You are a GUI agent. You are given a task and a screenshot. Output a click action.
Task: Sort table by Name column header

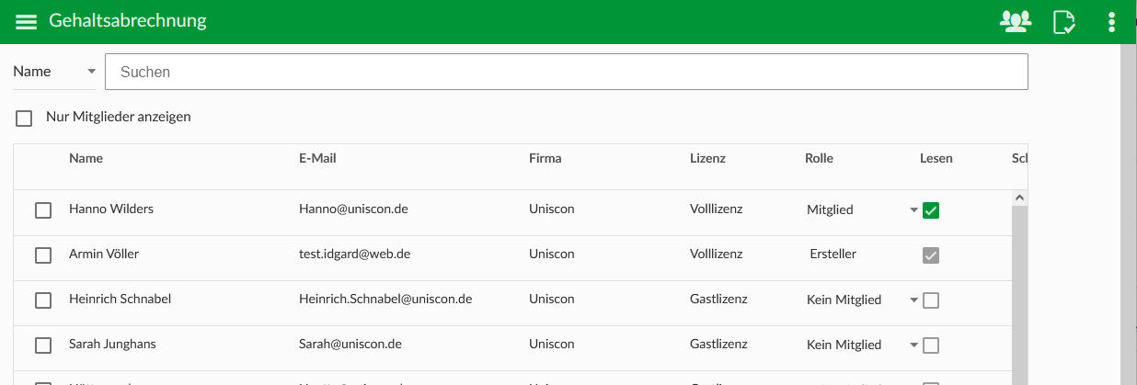[x=86, y=158]
